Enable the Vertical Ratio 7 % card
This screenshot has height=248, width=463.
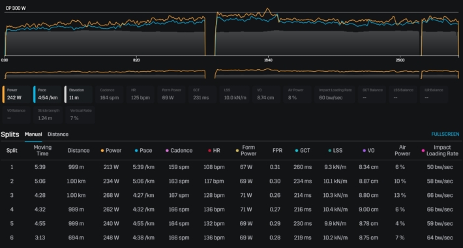pos(81,115)
